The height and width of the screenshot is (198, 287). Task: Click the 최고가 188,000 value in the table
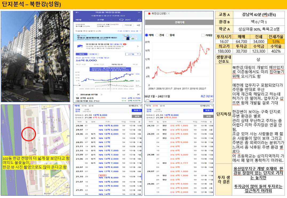[224, 51]
